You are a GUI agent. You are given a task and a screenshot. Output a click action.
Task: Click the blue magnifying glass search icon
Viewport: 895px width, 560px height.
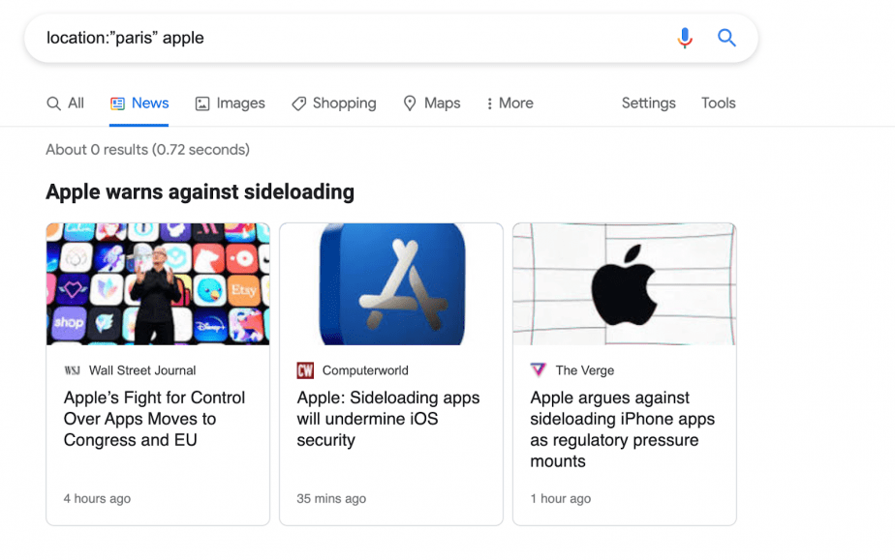[x=726, y=38]
